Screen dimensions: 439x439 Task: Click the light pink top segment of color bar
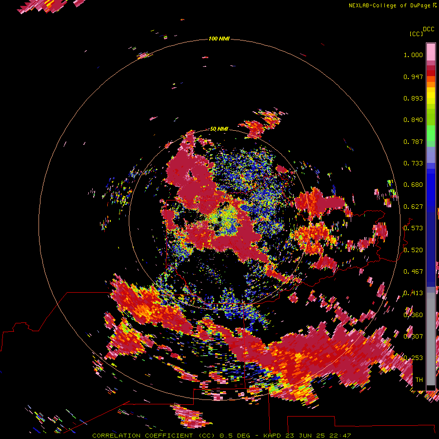[431, 52]
